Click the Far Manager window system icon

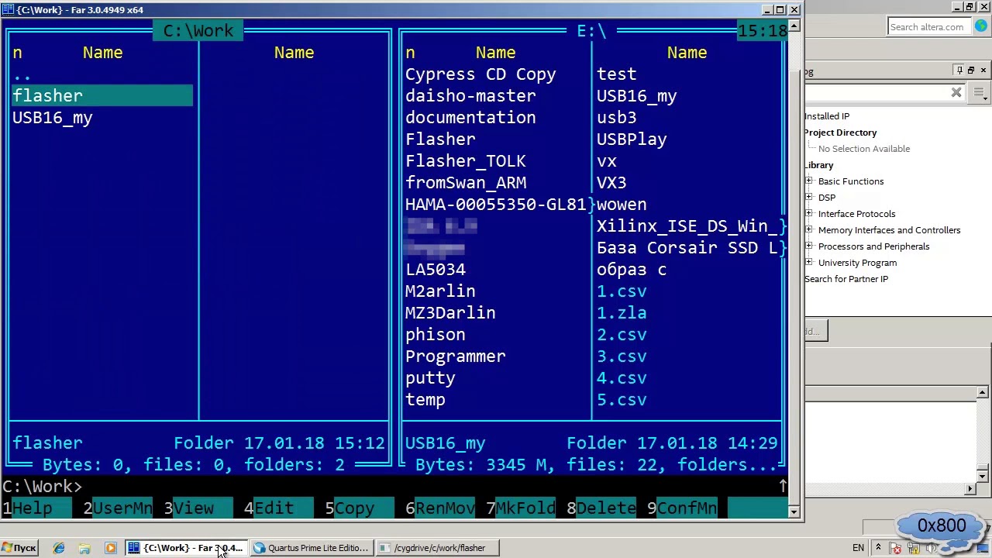pyautogui.click(x=8, y=10)
